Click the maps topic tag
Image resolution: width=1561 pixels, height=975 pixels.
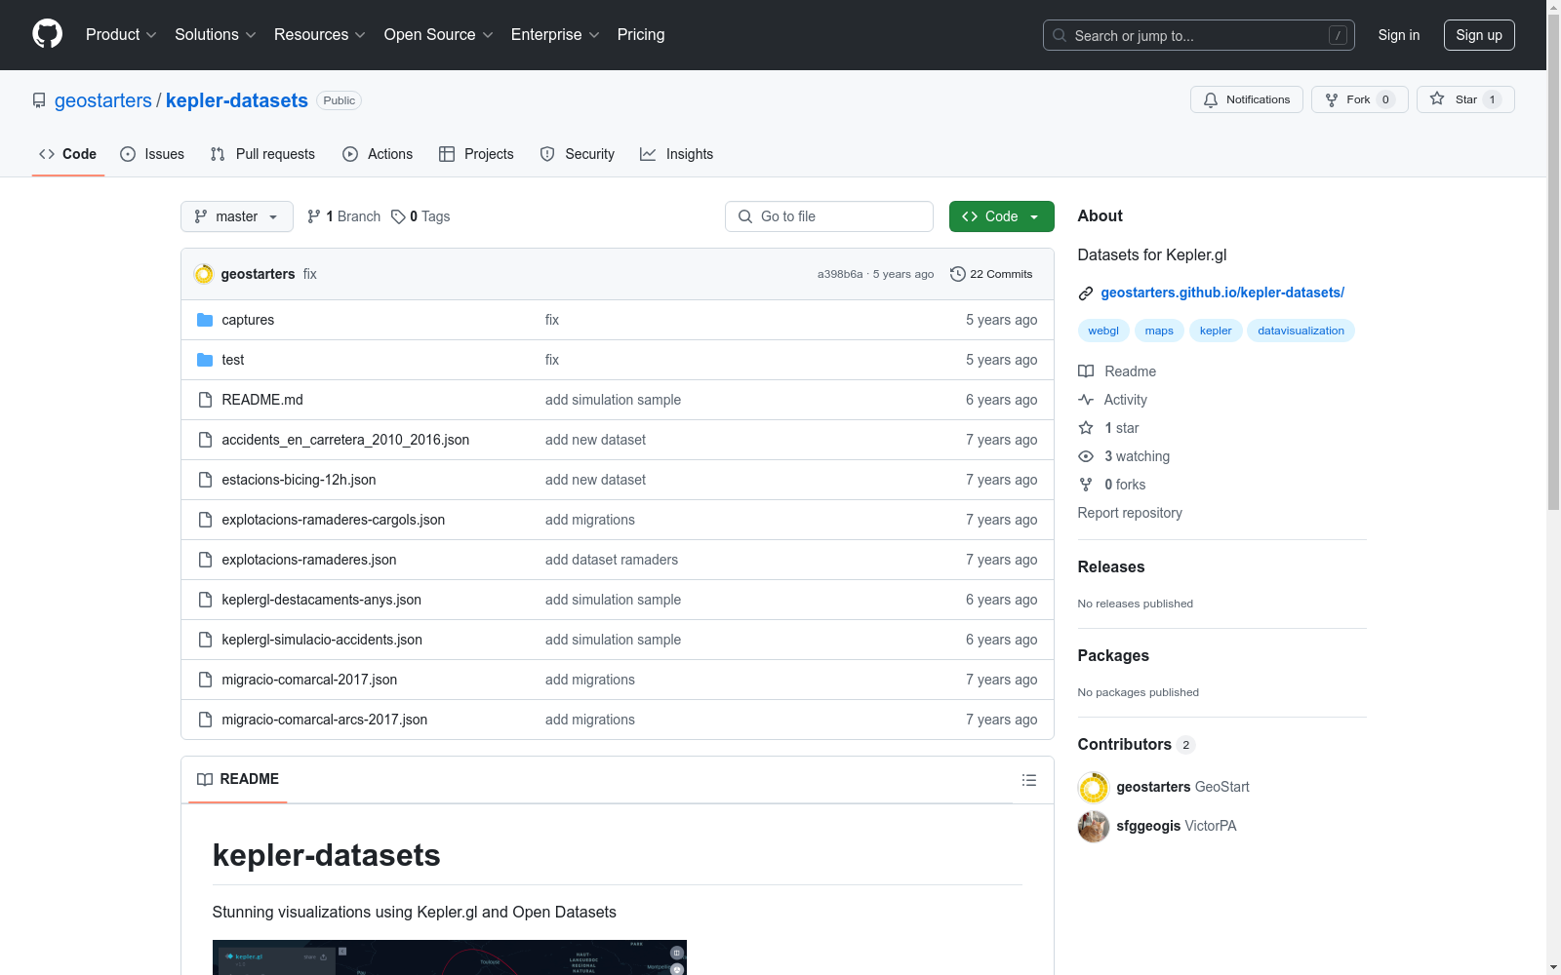(x=1159, y=331)
